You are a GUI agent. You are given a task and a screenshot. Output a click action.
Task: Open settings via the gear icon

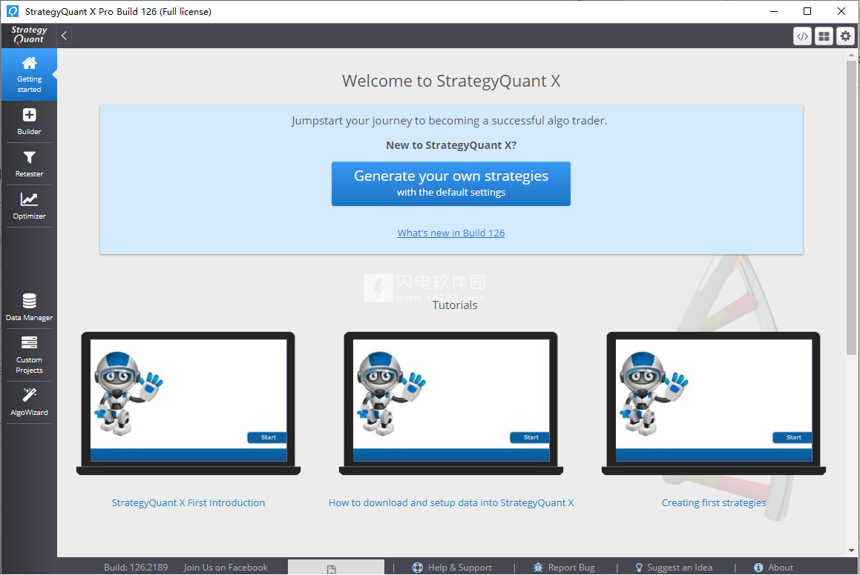[x=845, y=36]
